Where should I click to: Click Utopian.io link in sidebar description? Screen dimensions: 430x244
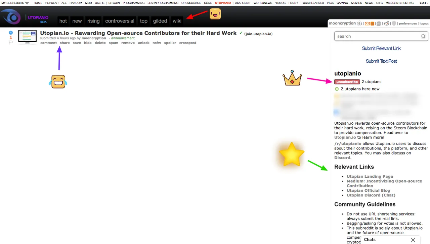click(x=345, y=137)
